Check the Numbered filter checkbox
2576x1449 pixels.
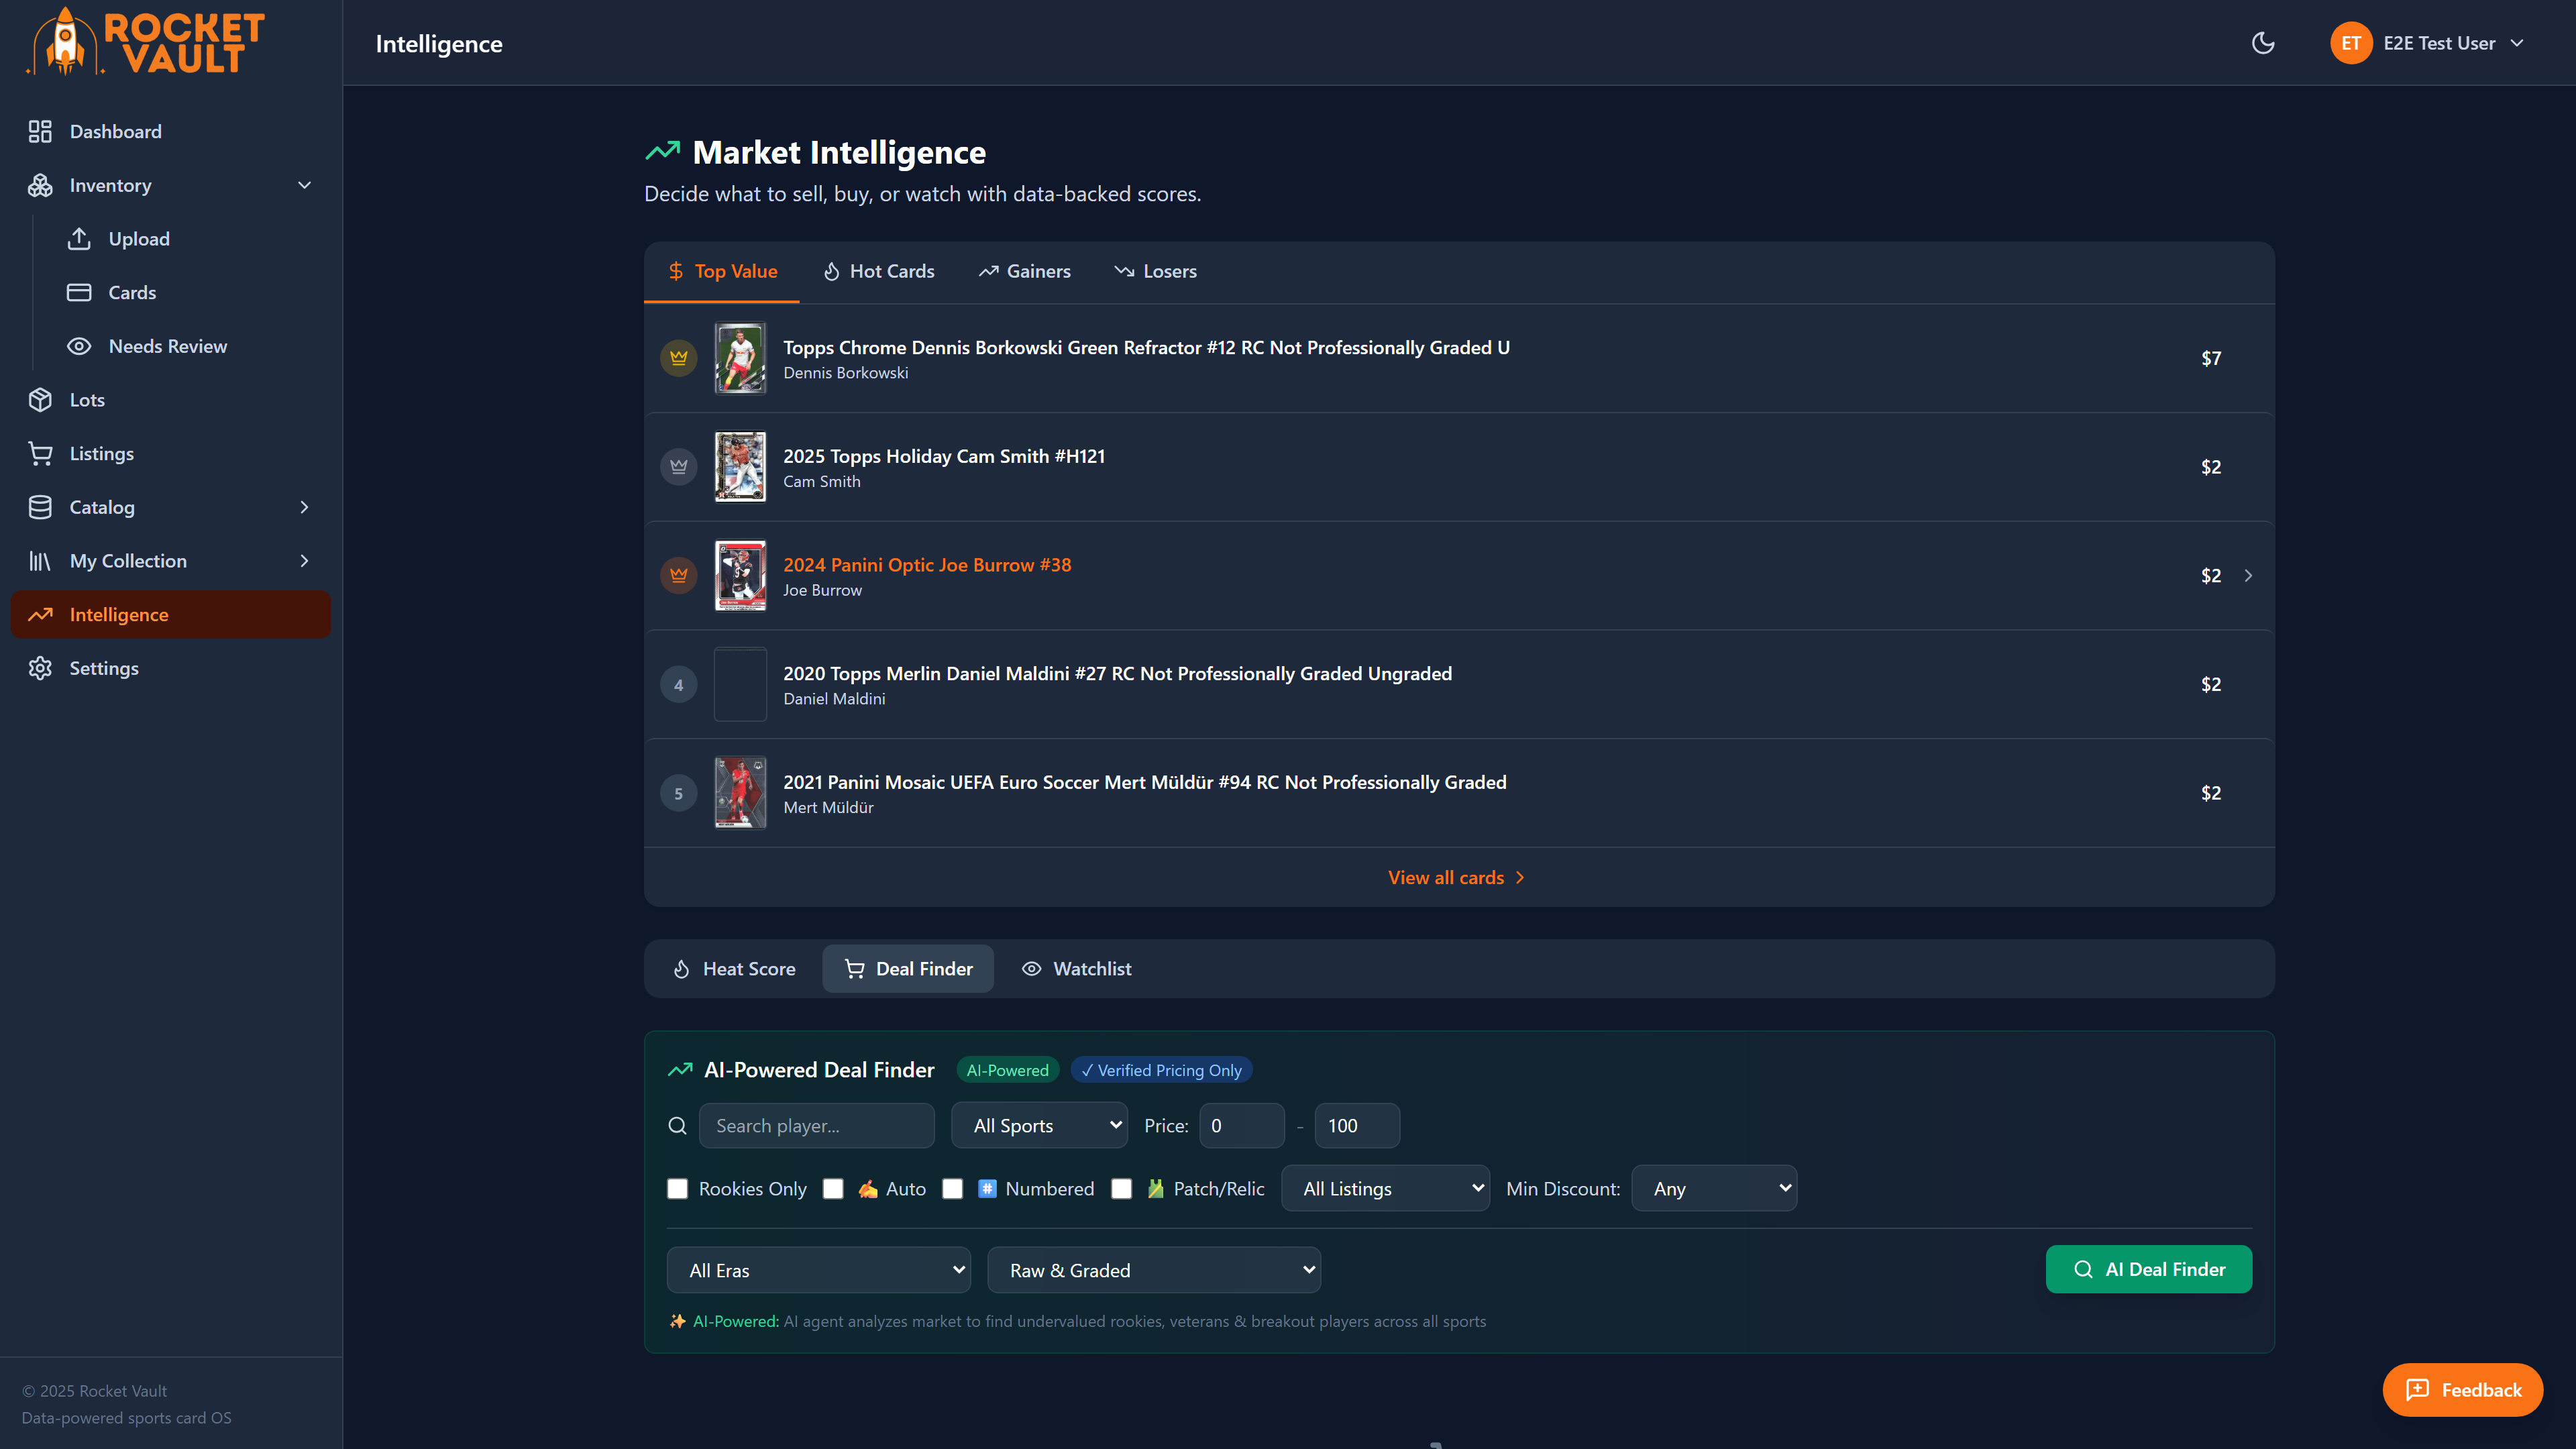coord(952,1189)
